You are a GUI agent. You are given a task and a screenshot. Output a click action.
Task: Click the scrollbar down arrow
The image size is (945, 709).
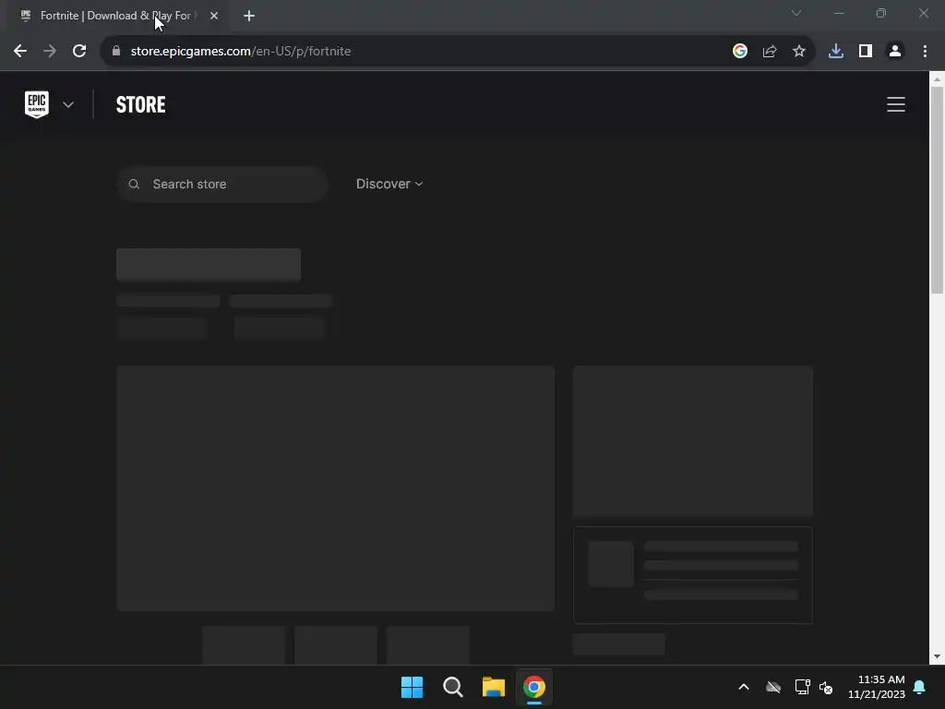(937, 656)
